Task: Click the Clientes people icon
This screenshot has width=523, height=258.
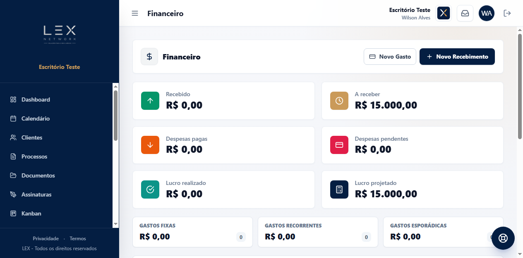Action: 13,137
